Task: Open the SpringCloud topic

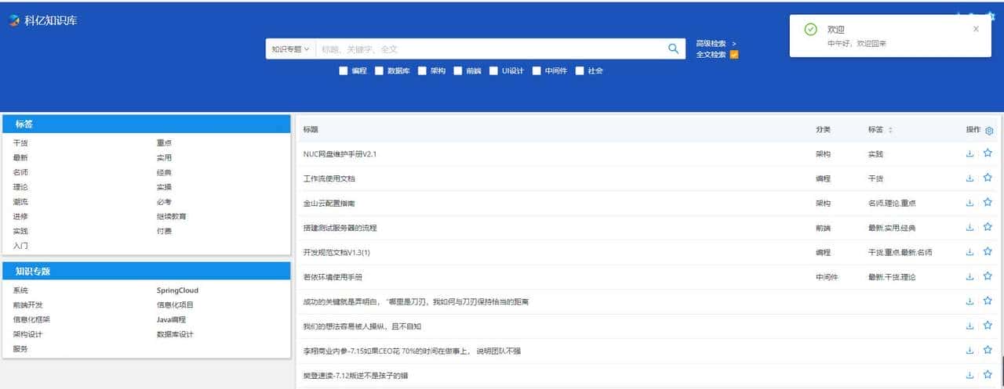Action: click(177, 290)
